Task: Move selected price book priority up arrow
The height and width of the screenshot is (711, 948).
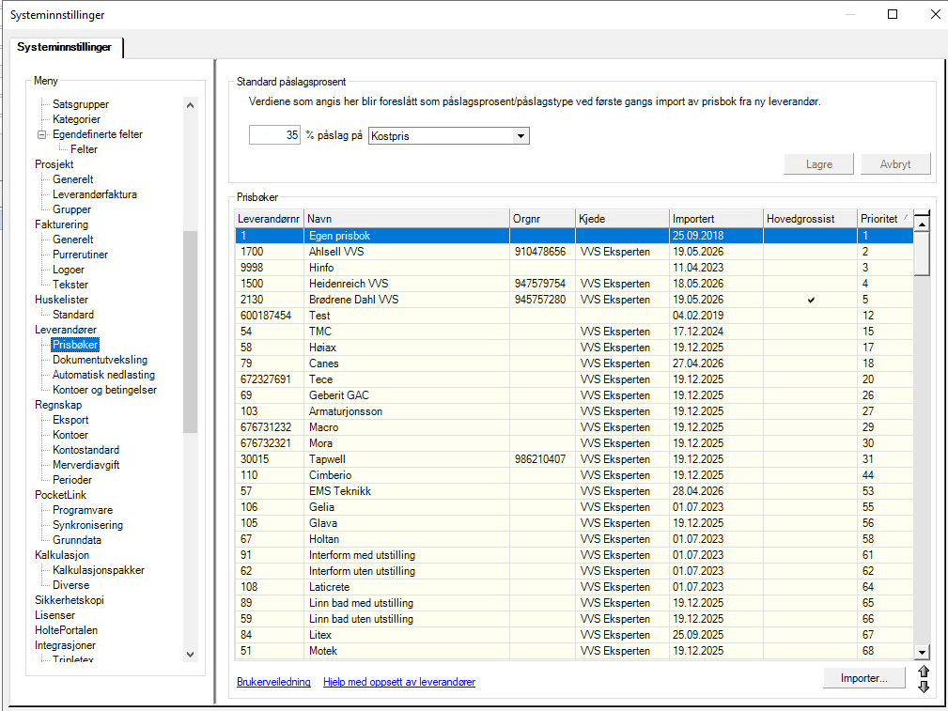Action: 924,672
